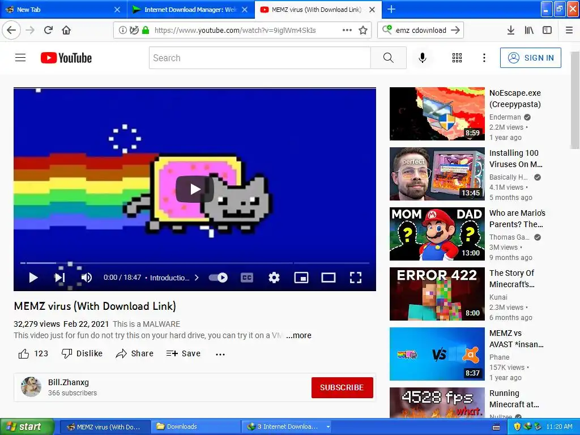
Task: Skip to the next video
Action: click(x=60, y=278)
